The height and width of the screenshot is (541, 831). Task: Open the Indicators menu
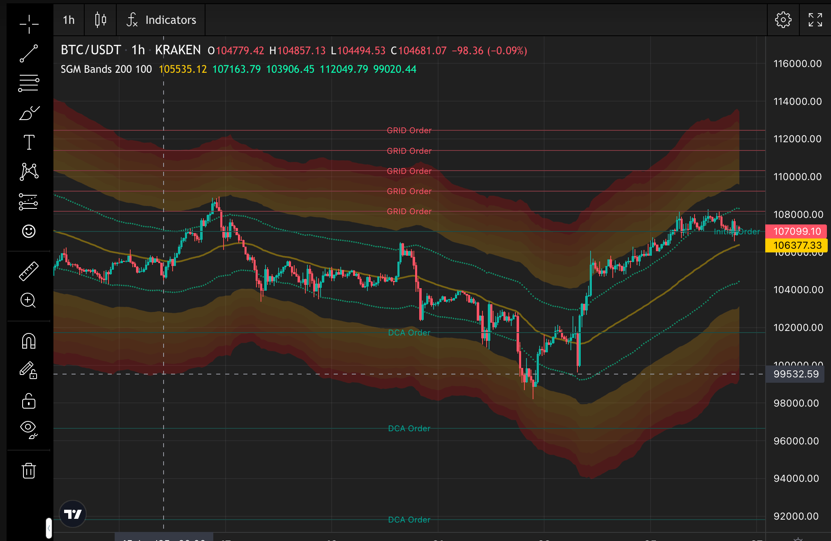(161, 20)
